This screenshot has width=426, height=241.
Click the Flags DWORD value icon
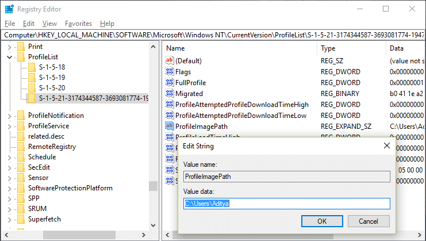pos(169,72)
